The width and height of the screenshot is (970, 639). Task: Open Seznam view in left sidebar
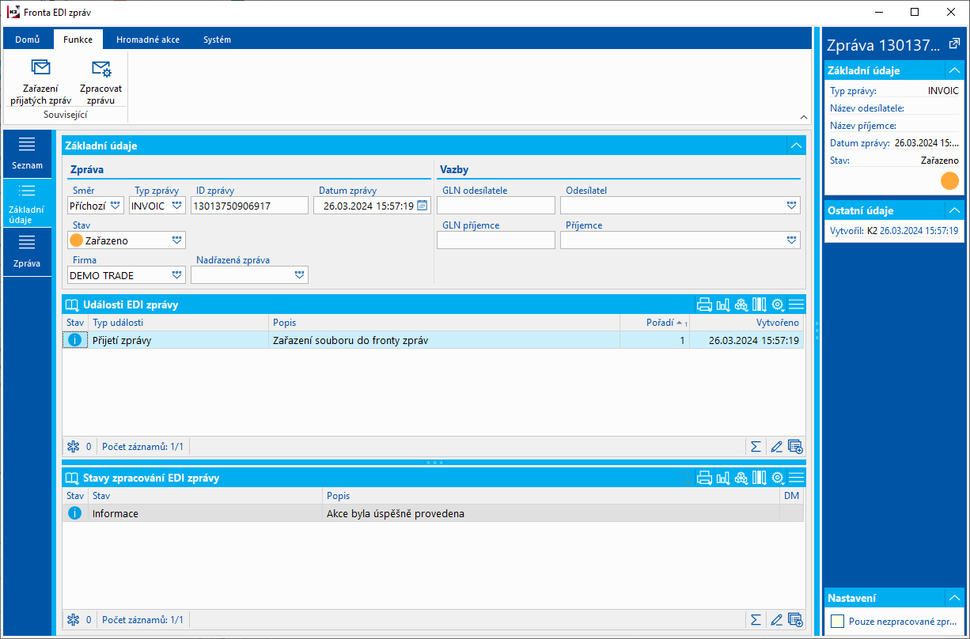27,153
